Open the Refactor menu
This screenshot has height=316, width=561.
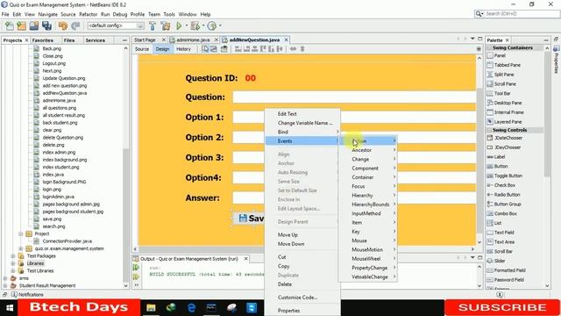pyautogui.click(x=88, y=14)
